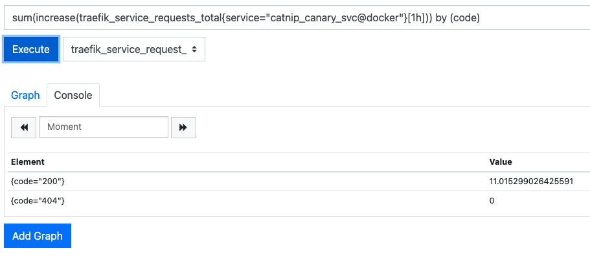
Task: Click the 0 value for code 404
Action: (x=492, y=201)
